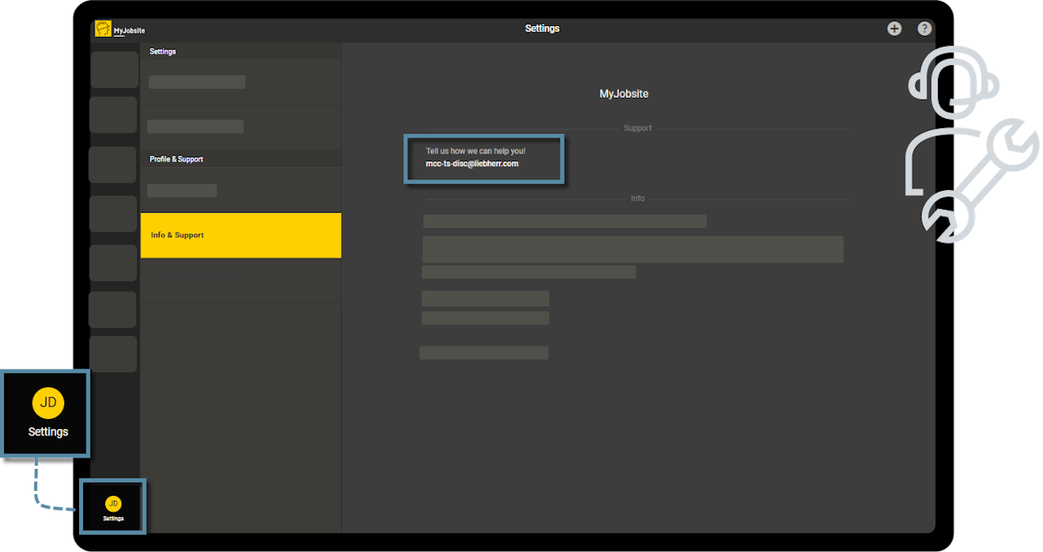This screenshot has height=552, width=1043.
Task: Select the Info & Support menu item
Action: click(240, 236)
